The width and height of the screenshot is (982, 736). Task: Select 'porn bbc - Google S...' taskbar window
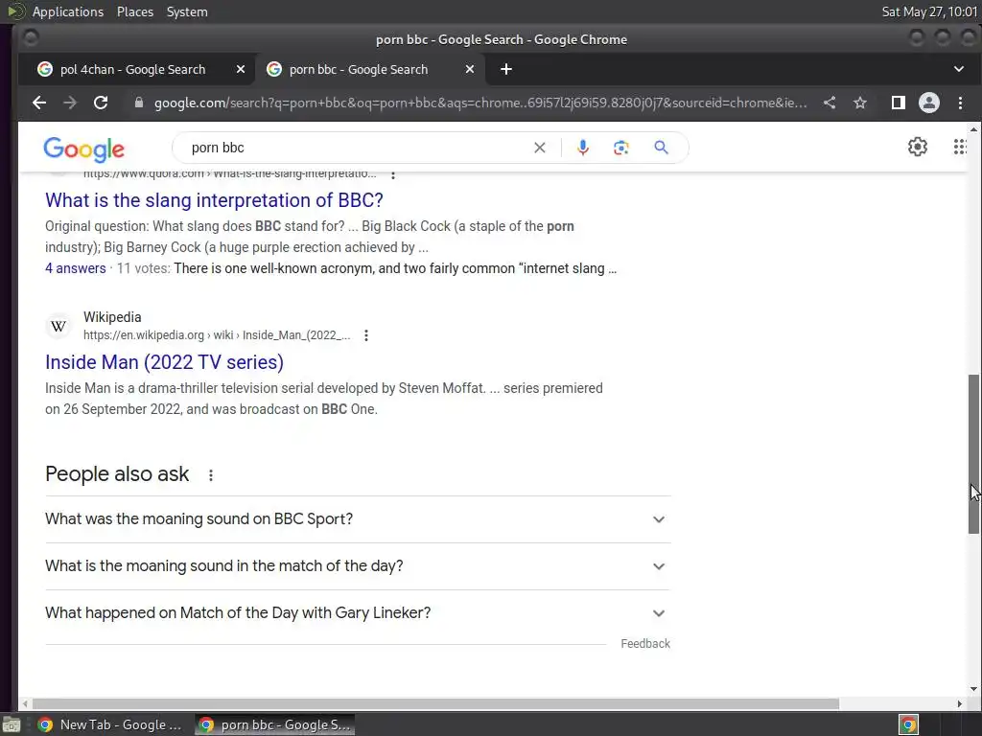[x=273, y=724]
